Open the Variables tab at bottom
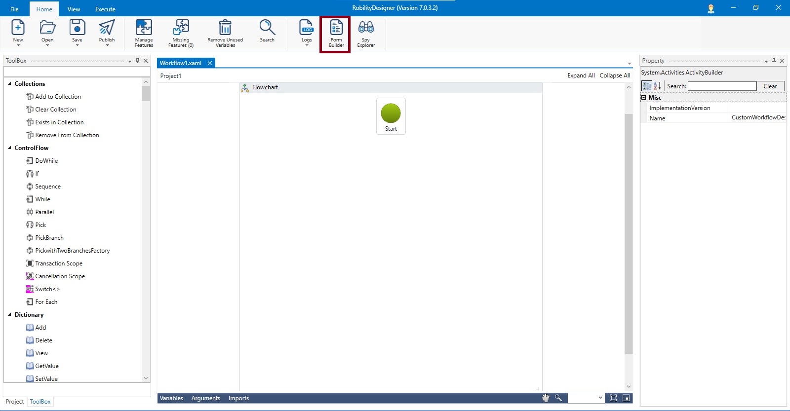The height and width of the screenshot is (411, 790). [x=171, y=398]
